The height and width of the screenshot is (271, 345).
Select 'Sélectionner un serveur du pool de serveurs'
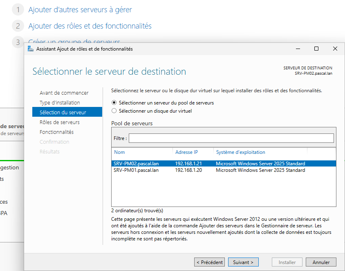coord(114,103)
